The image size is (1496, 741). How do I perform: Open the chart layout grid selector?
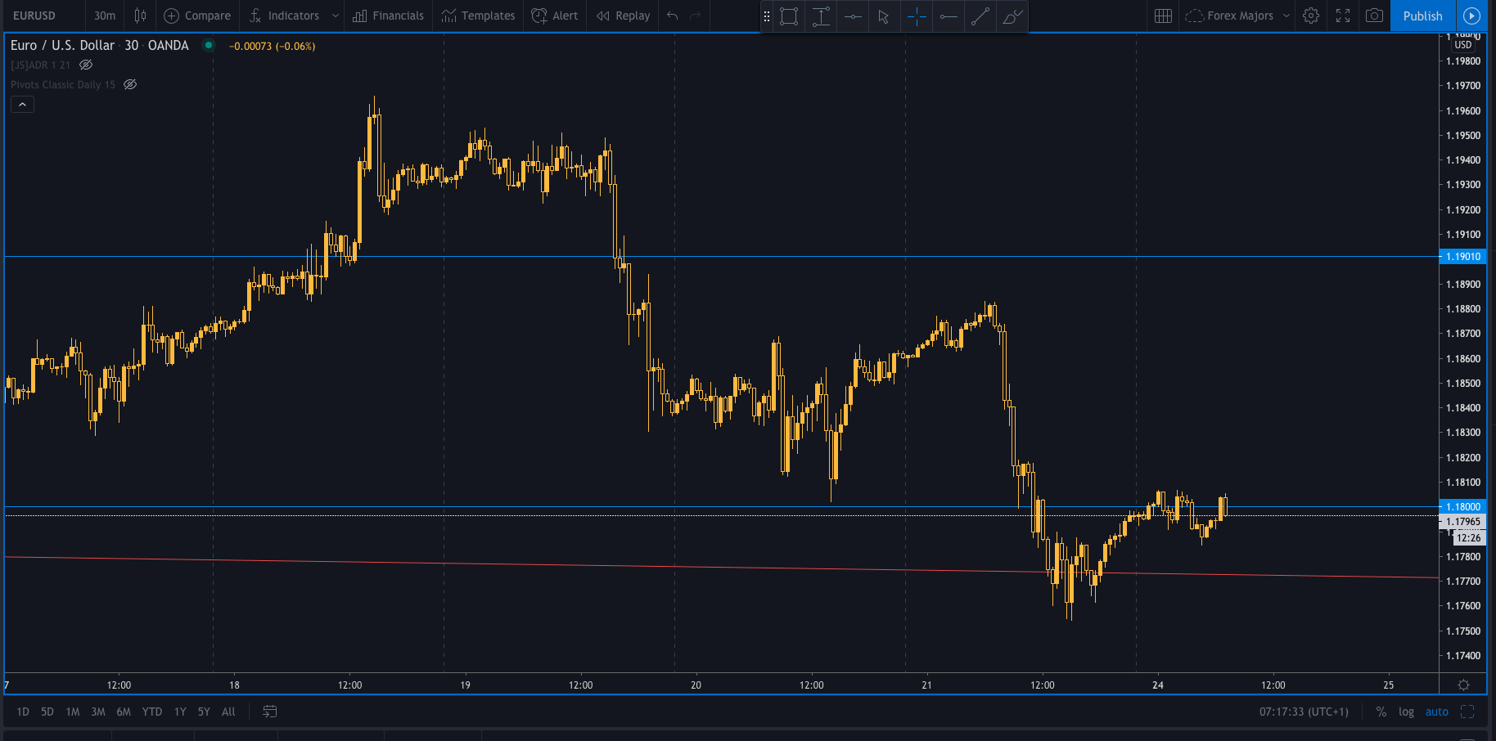click(1163, 16)
